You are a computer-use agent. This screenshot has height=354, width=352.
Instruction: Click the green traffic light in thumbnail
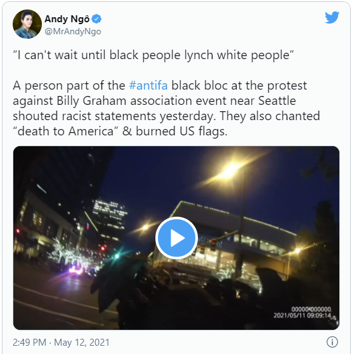coord(117,256)
